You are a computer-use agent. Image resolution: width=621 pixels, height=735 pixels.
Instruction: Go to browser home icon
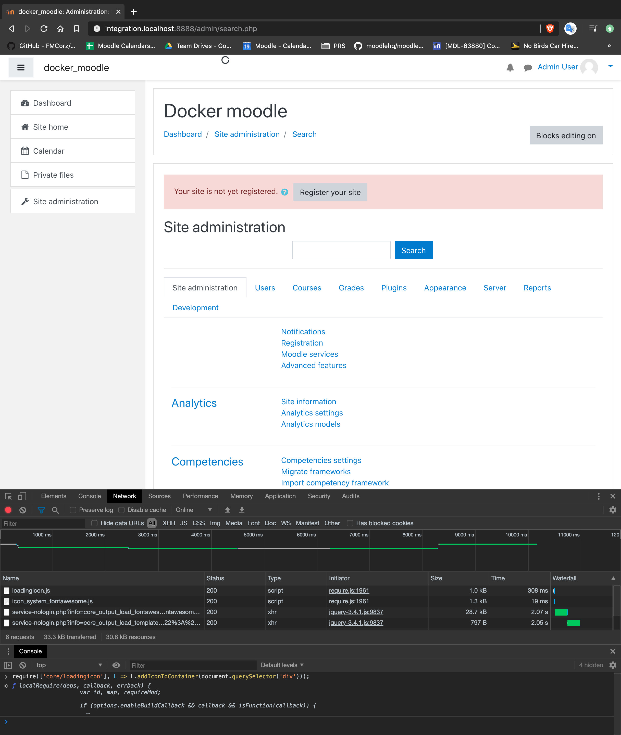60,29
